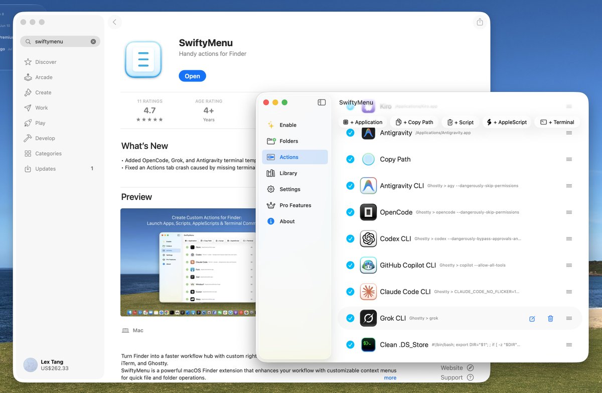Image resolution: width=602 pixels, height=393 pixels.
Task: Open SwiftyMenu from the App Store
Action: point(192,76)
